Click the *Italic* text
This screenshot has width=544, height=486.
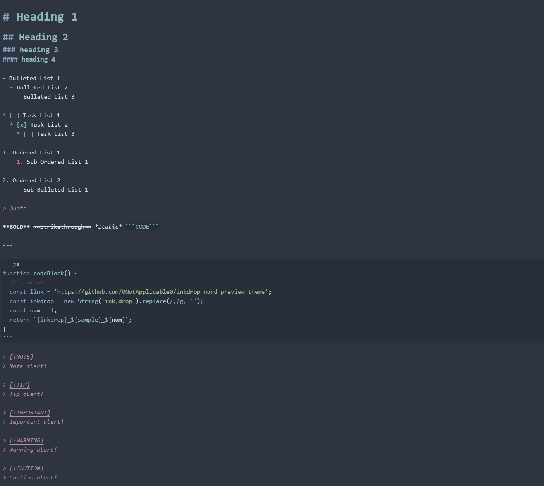click(x=108, y=227)
